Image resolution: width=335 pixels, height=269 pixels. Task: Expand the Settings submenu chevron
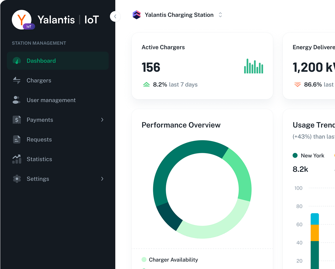[102, 179]
